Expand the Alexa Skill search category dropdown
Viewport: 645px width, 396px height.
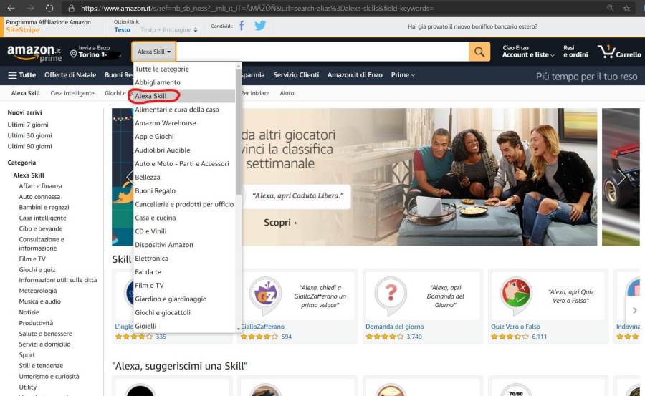tap(154, 52)
